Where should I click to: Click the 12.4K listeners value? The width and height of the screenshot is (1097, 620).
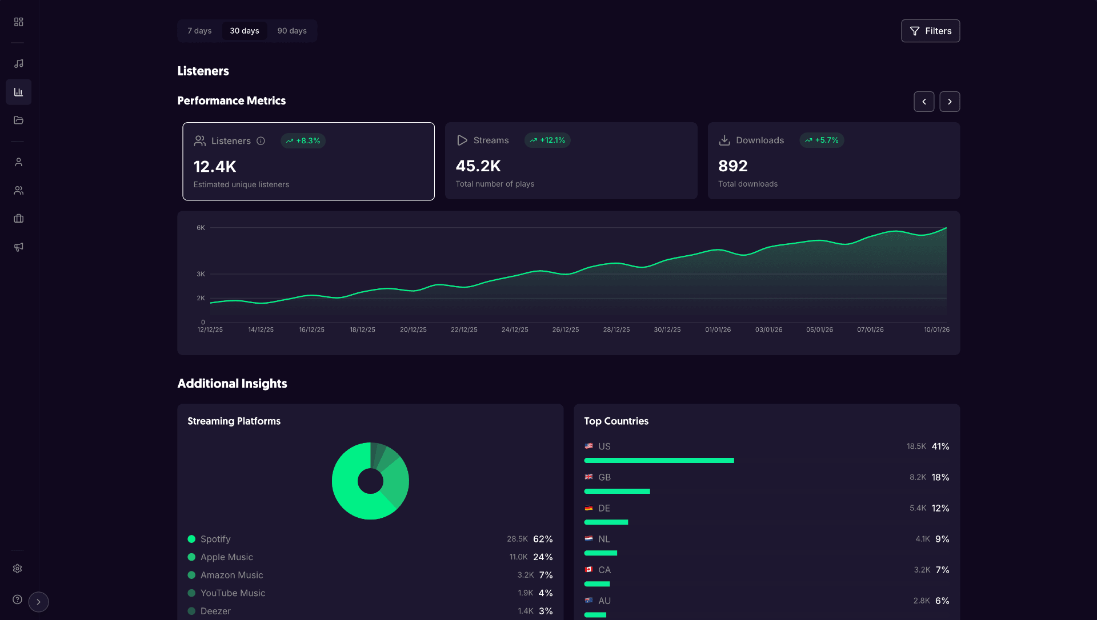point(215,167)
